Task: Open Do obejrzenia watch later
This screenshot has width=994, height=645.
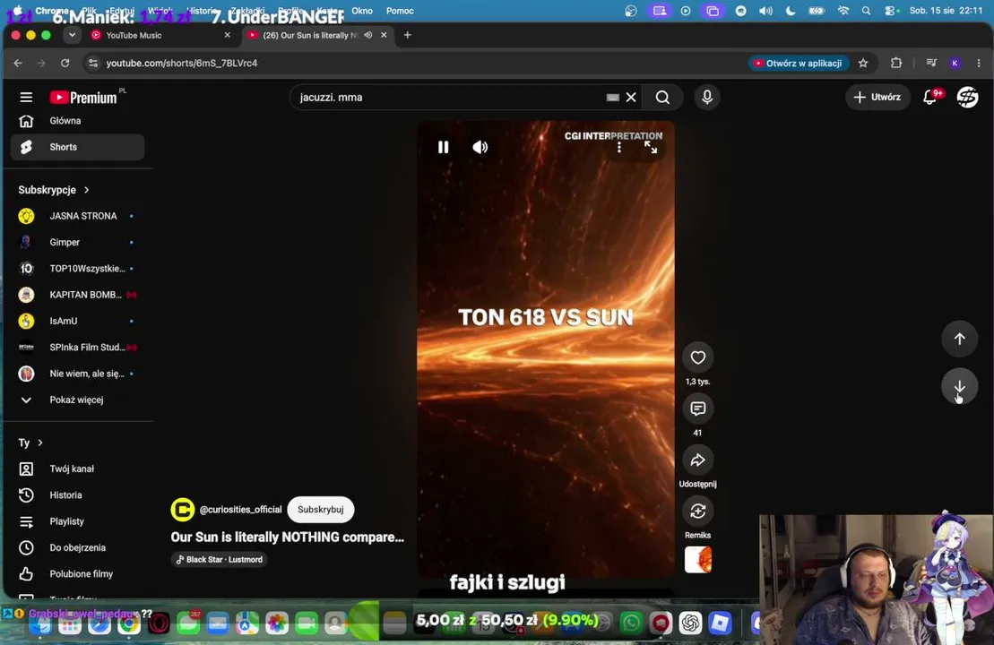Action: coord(77,547)
